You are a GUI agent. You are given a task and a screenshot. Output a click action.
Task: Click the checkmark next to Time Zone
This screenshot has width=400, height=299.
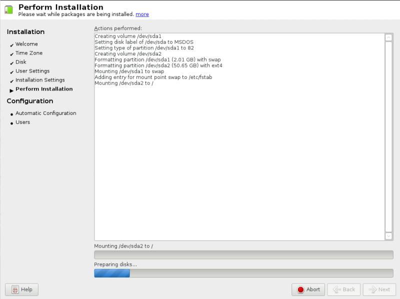(11, 54)
